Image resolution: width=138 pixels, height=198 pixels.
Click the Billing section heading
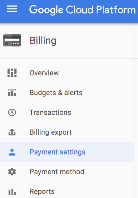pos(43,41)
